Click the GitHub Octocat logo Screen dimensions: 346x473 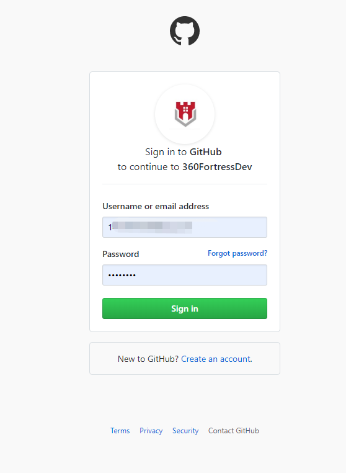pos(185,31)
